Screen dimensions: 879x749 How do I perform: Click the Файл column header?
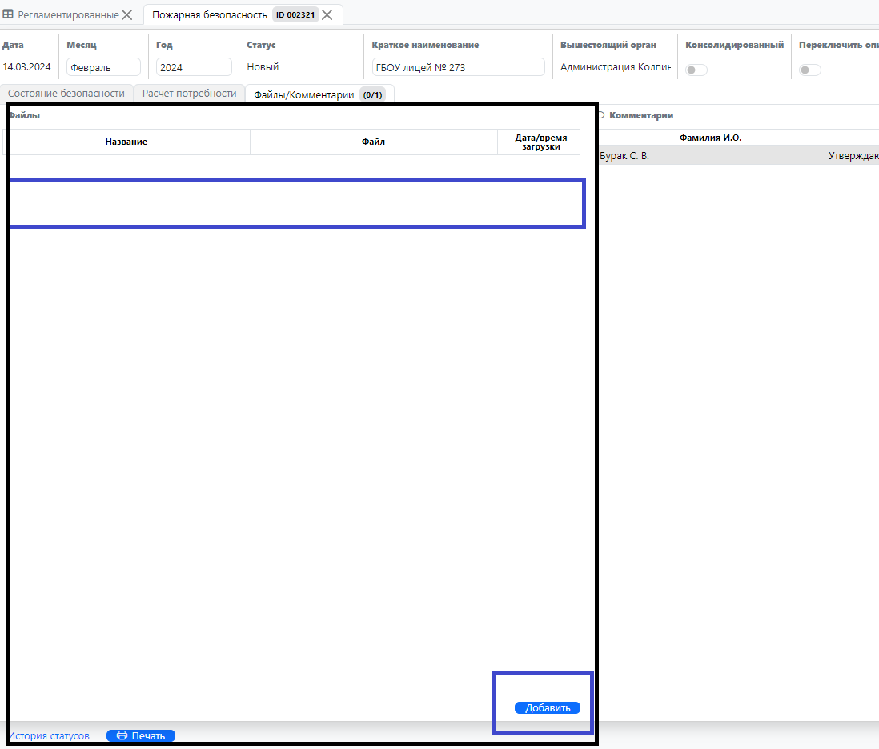click(373, 142)
